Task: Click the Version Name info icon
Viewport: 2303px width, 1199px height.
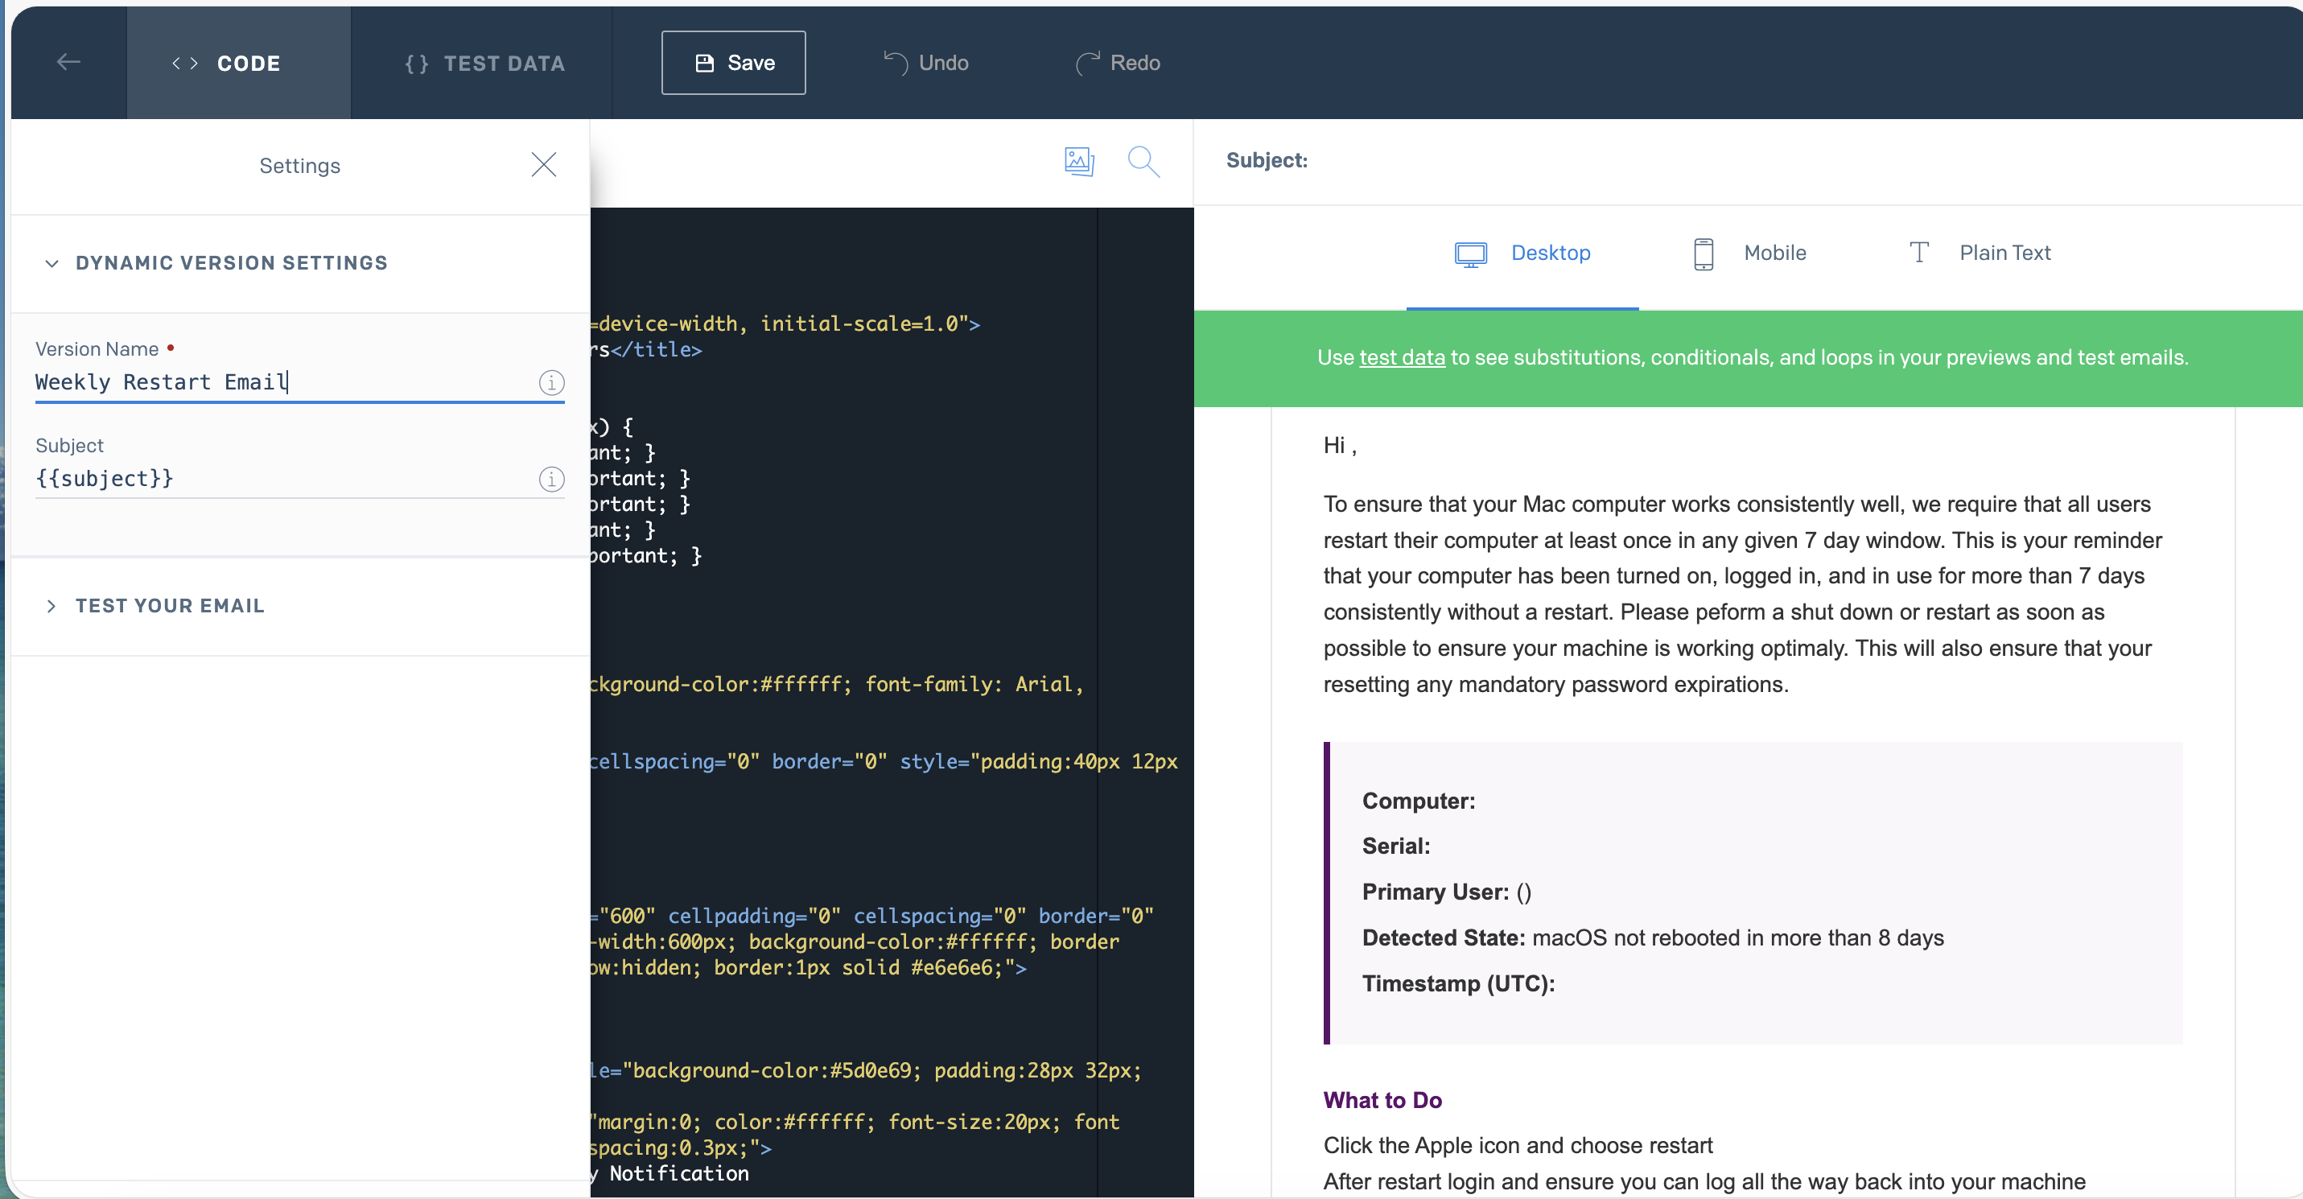Action: [x=552, y=383]
